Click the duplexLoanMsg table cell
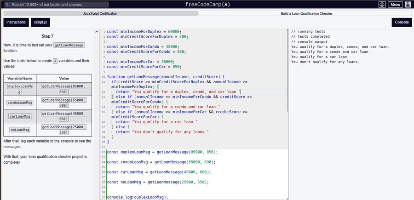The width and height of the screenshot is (414, 200). (20, 89)
